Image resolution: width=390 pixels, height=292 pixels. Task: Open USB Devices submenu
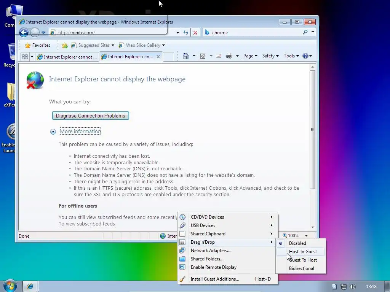point(227,225)
